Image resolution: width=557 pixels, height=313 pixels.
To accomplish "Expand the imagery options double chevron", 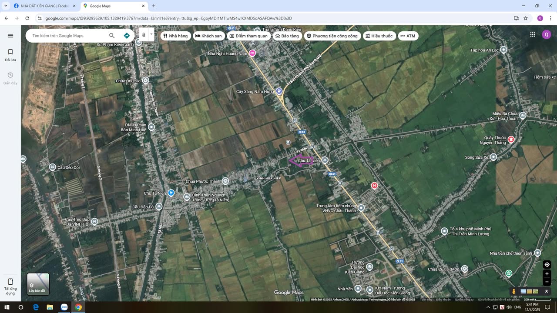I will click(547, 291).
